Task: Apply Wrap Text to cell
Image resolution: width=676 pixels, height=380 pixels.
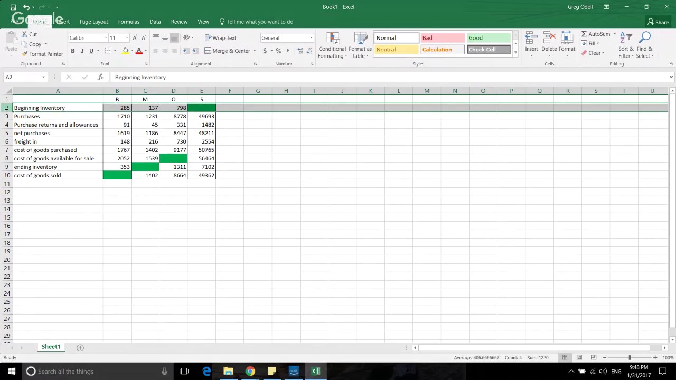Action: click(221, 37)
